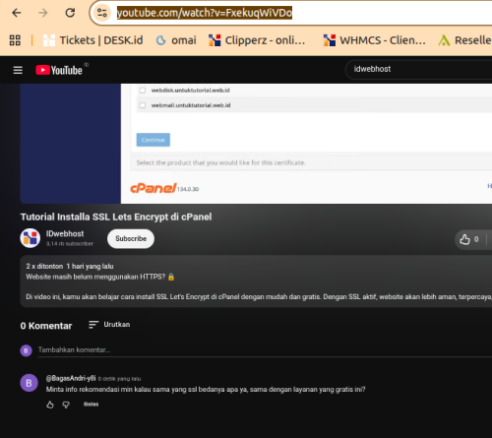Click the YouTube search box with idwebhost
The height and width of the screenshot is (438, 492).
[419, 69]
